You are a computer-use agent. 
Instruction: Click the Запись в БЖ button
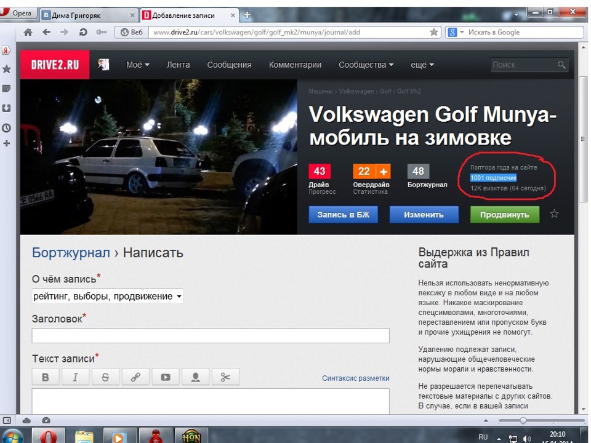pos(343,215)
